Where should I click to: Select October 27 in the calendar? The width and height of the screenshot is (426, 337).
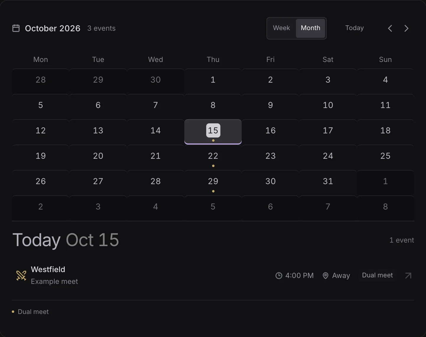98,183
